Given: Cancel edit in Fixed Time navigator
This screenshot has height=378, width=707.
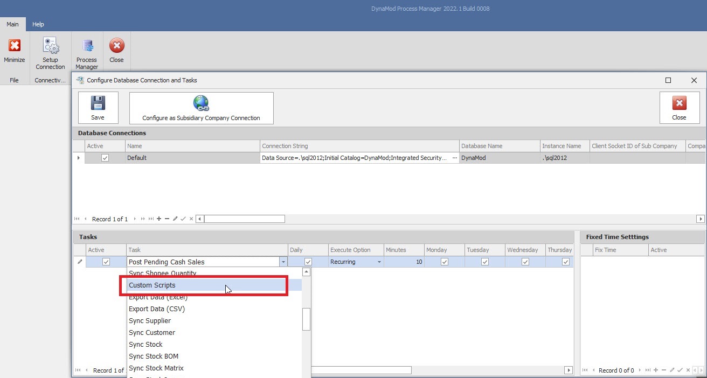Looking at the screenshot, I should click(688, 370).
